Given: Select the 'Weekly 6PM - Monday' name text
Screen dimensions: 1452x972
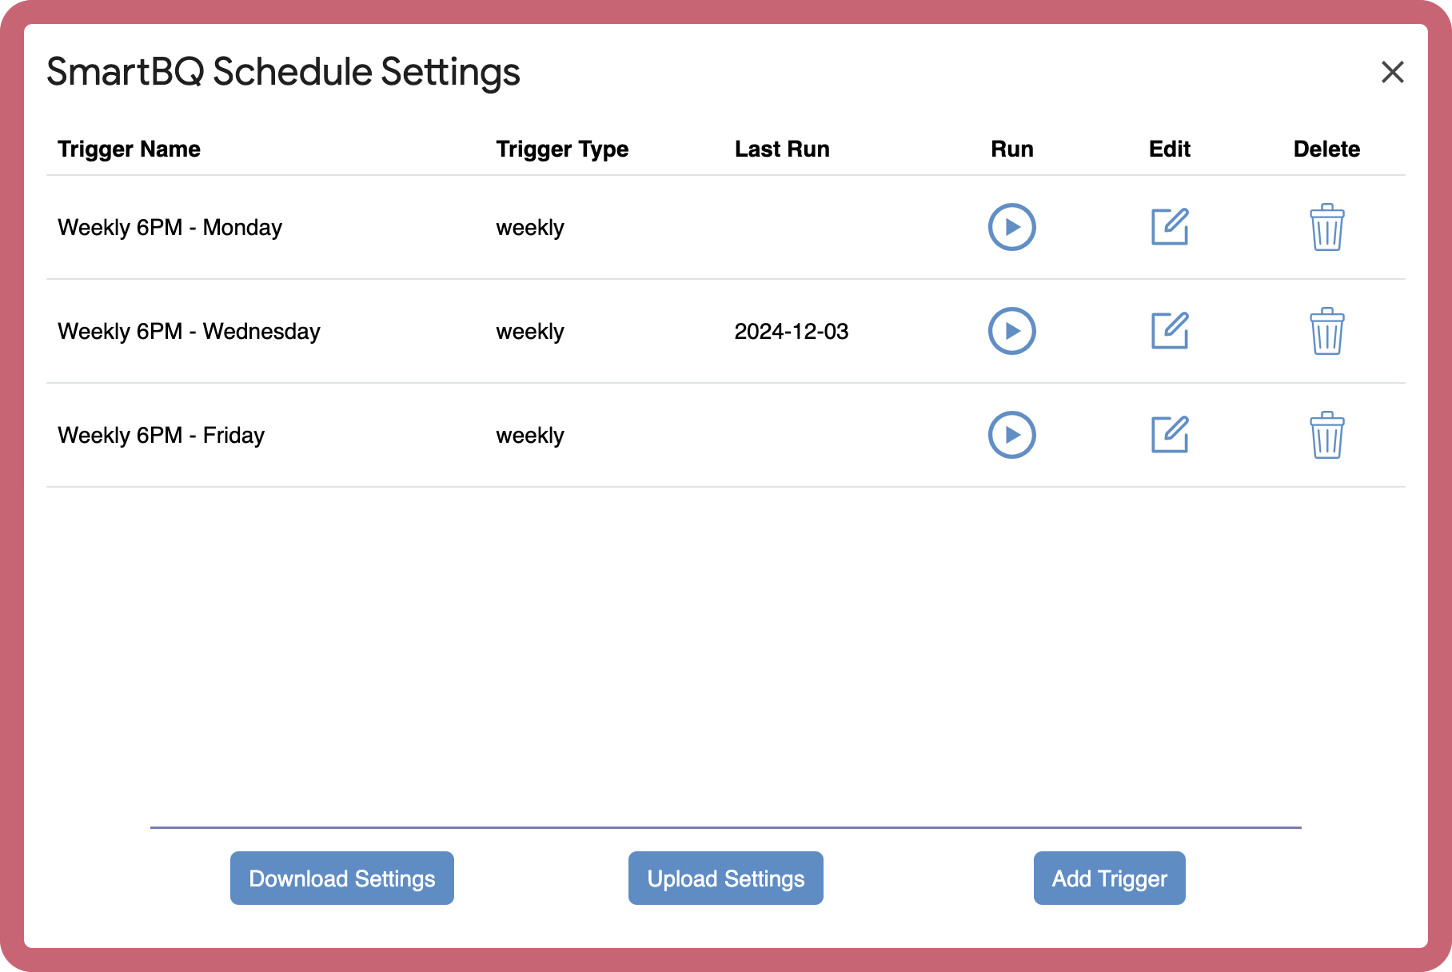Looking at the screenshot, I should (x=170, y=228).
